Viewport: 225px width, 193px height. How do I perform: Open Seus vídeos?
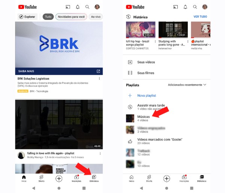167,62
